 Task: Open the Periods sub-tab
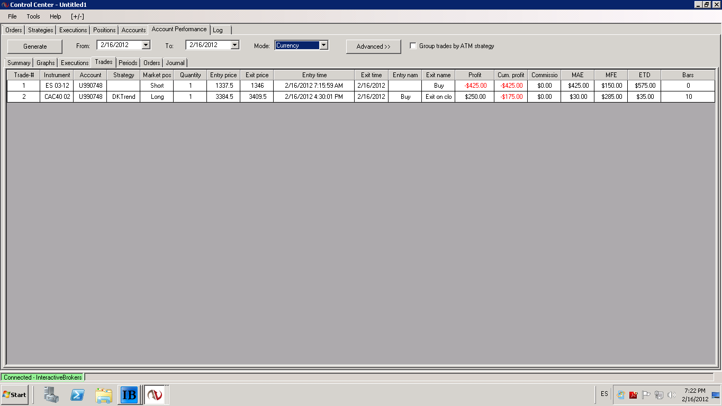[128, 63]
